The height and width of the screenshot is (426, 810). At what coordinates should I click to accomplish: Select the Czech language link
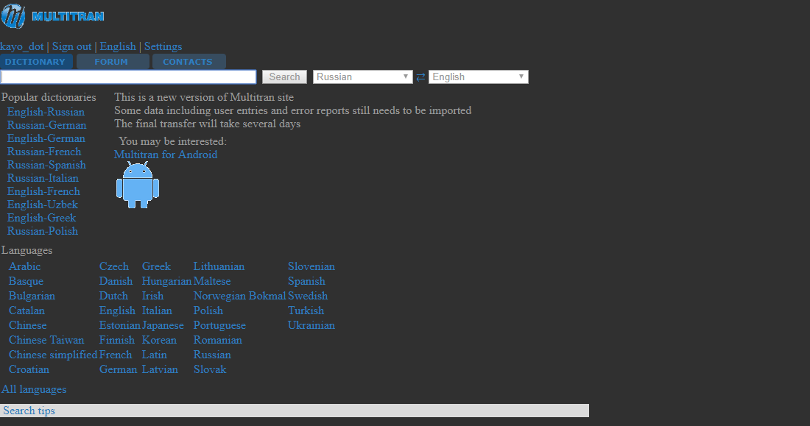click(x=113, y=266)
